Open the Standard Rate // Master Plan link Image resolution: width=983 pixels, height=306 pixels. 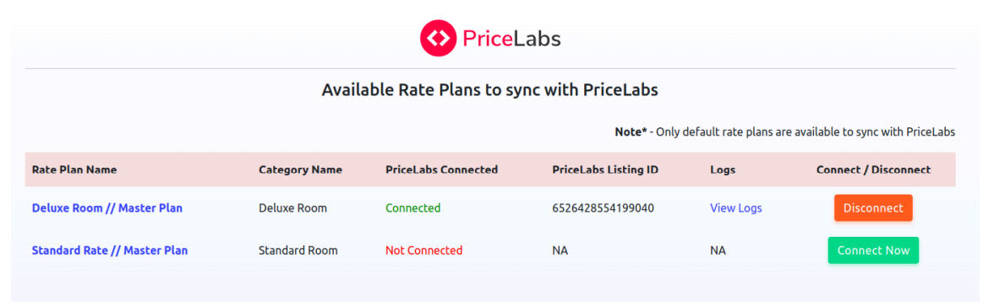[x=110, y=250]
